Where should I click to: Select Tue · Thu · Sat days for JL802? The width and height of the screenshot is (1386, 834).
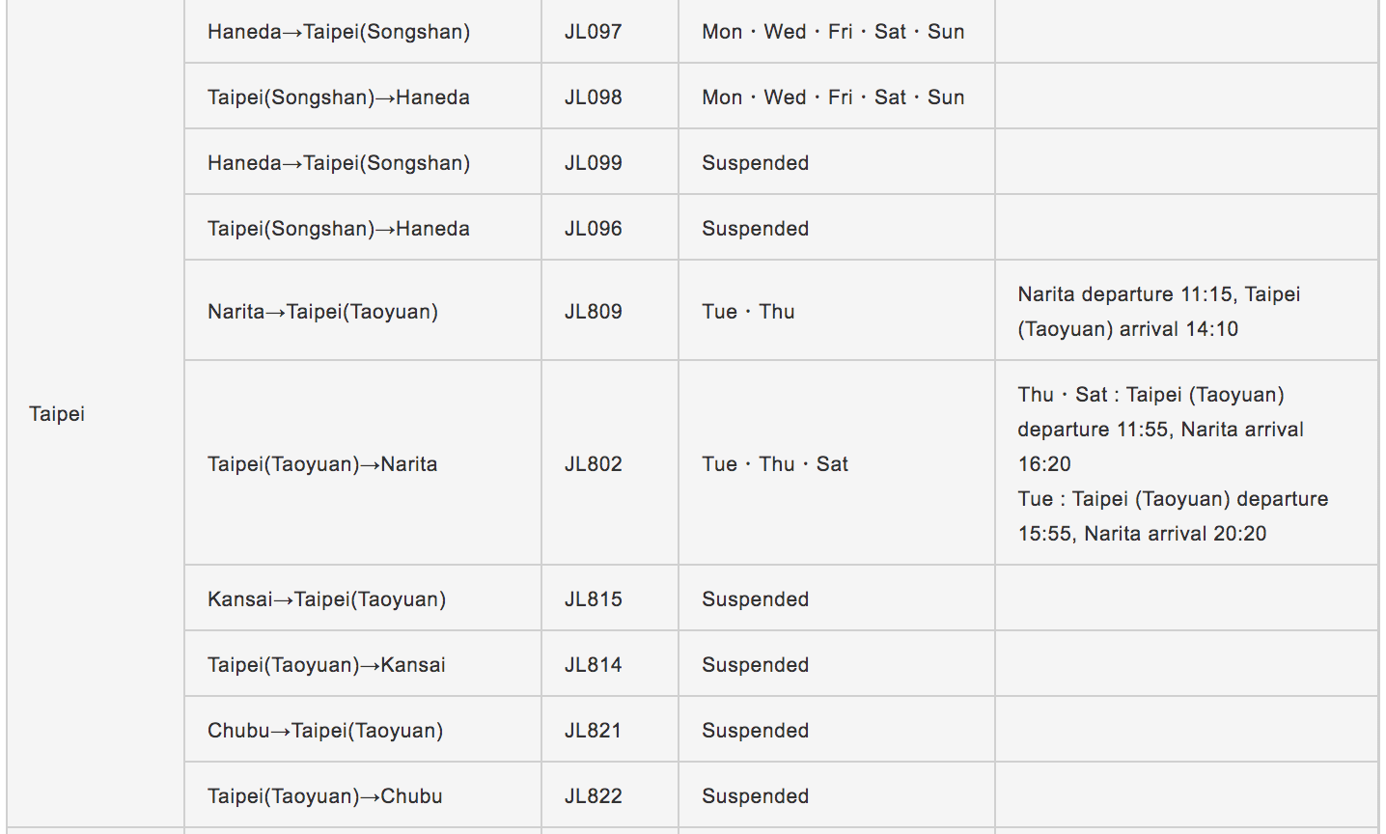[775, 464]
